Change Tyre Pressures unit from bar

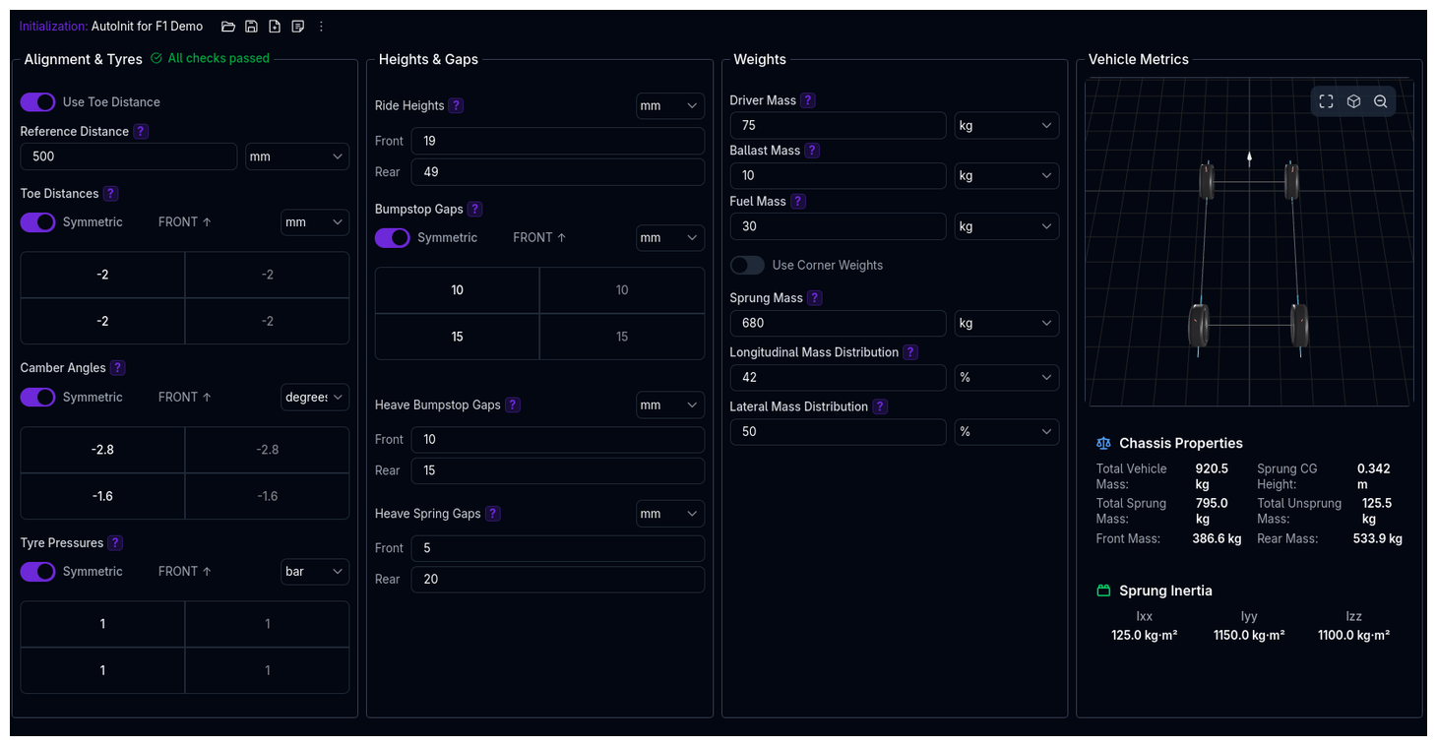(314, 571)
